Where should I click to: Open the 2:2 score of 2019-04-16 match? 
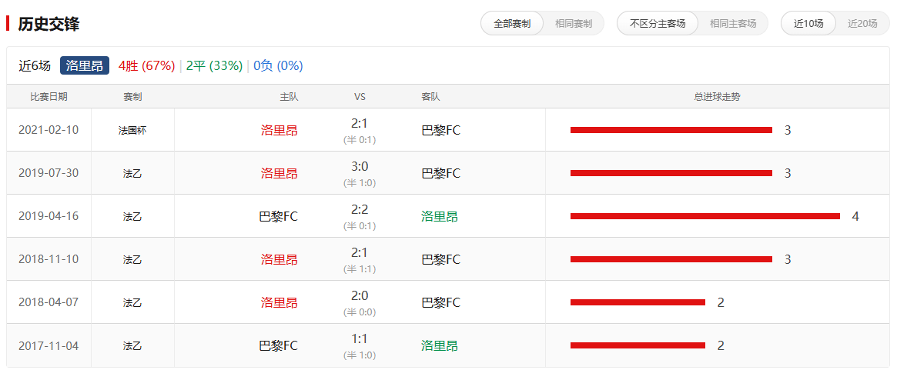[x=360, y=210]
